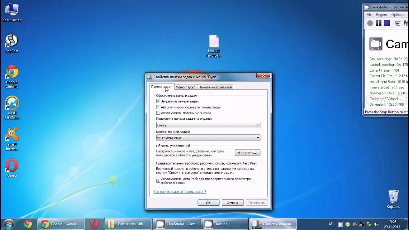
Task: Click the ОК button in properties dialog
Action: 208,203
